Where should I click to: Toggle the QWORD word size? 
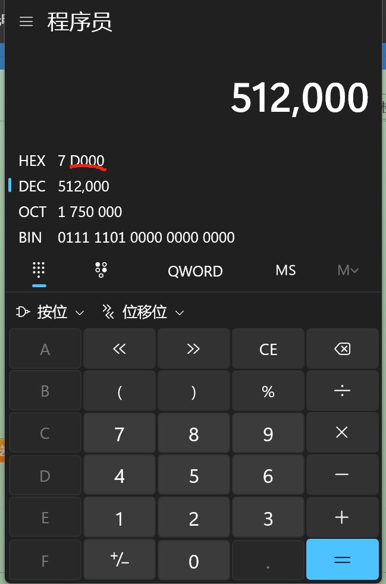click(195, 271)
